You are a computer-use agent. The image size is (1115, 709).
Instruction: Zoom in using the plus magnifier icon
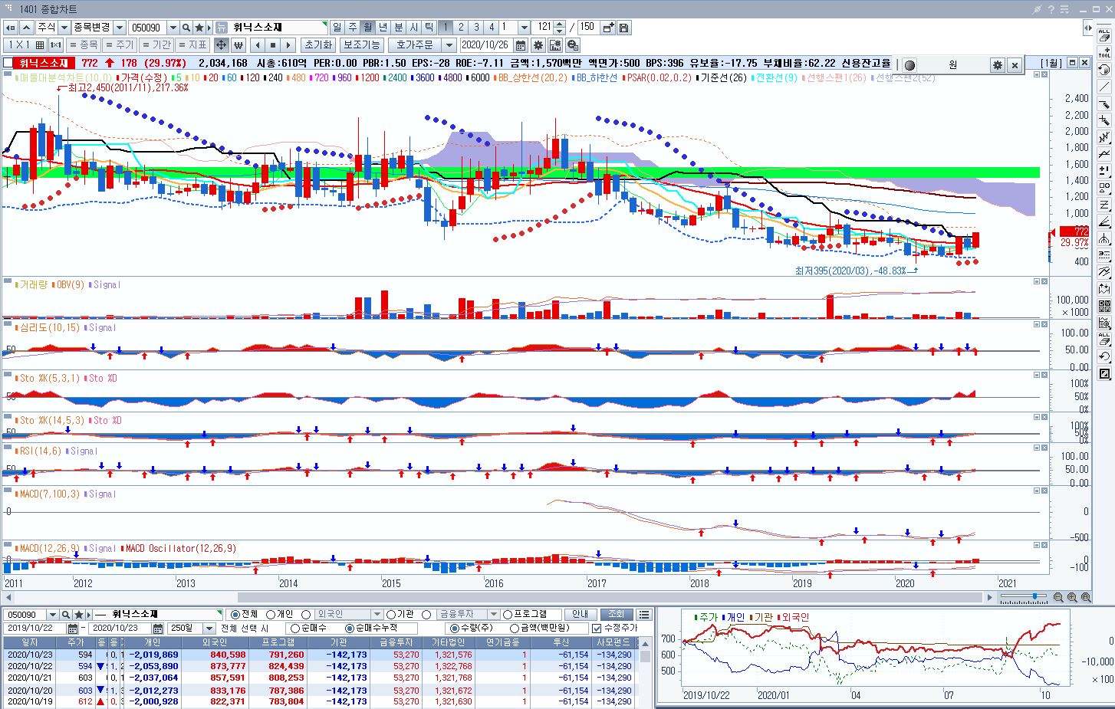[x=1072, y=597]
